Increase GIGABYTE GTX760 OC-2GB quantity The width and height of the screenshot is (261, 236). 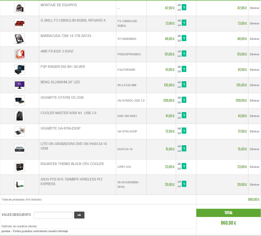pyautogui.click(x=179, y=98)
